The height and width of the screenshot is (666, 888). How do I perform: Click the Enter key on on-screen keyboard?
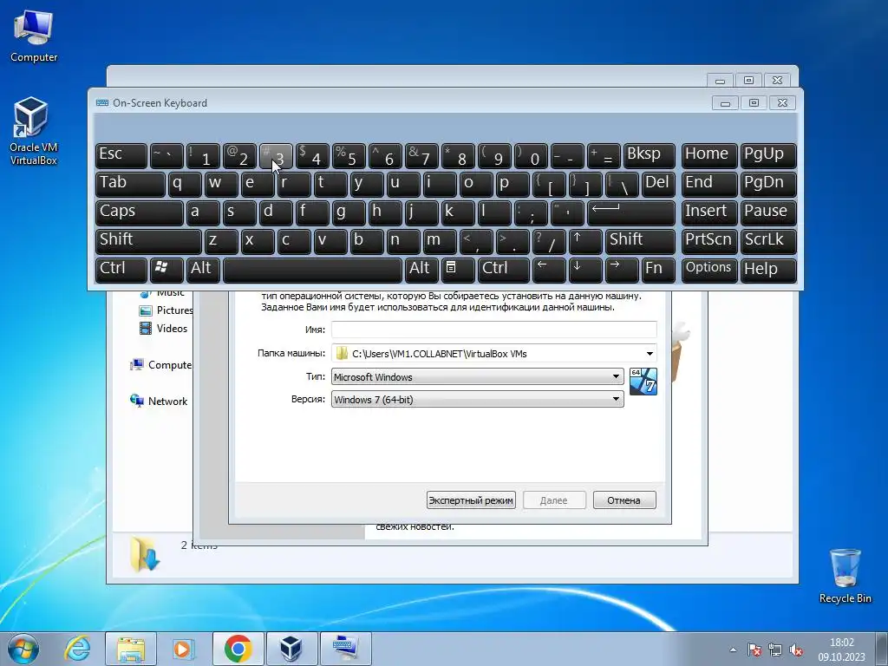point(631,213)
